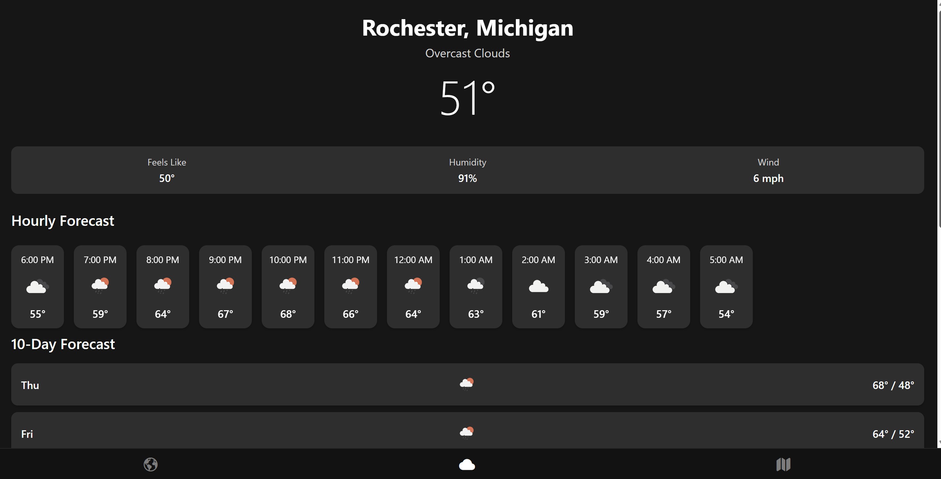
Task: Click the Rochester, Michigan title
Action: point(468,28)
